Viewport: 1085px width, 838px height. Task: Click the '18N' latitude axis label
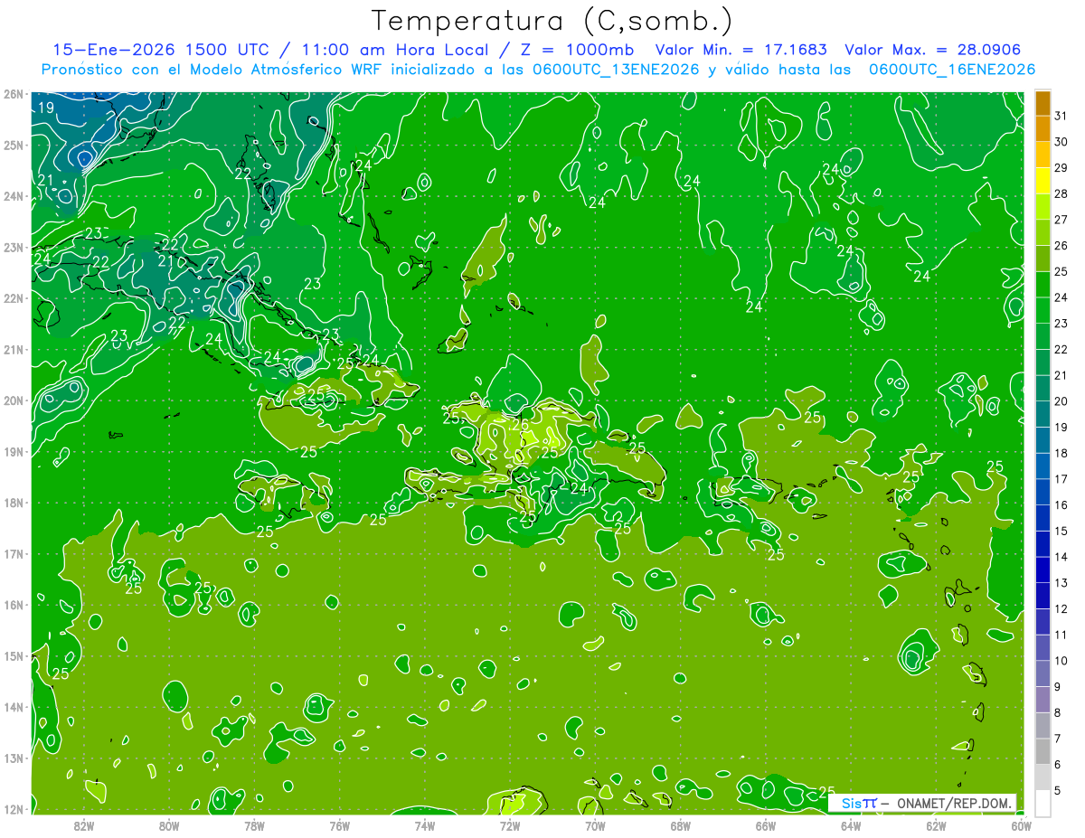pyautogui.click(x=14, y=503)
